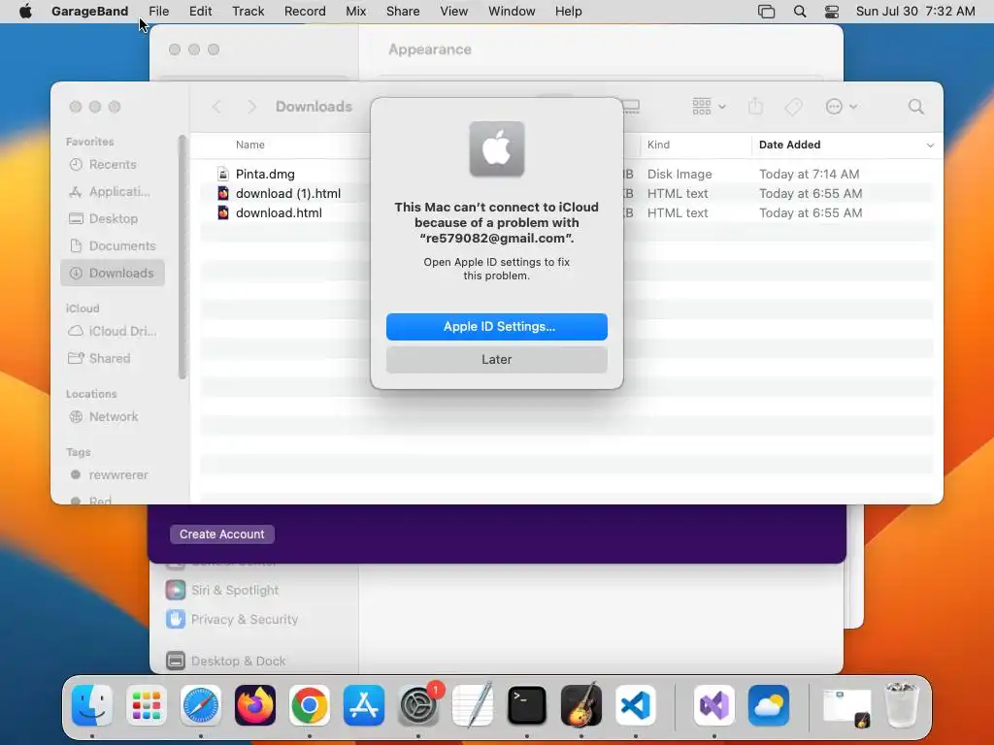This screenshot has width=994, height=745.
Task: Open Privacy & Security in System Settings
Action: [x=232, y=619]
